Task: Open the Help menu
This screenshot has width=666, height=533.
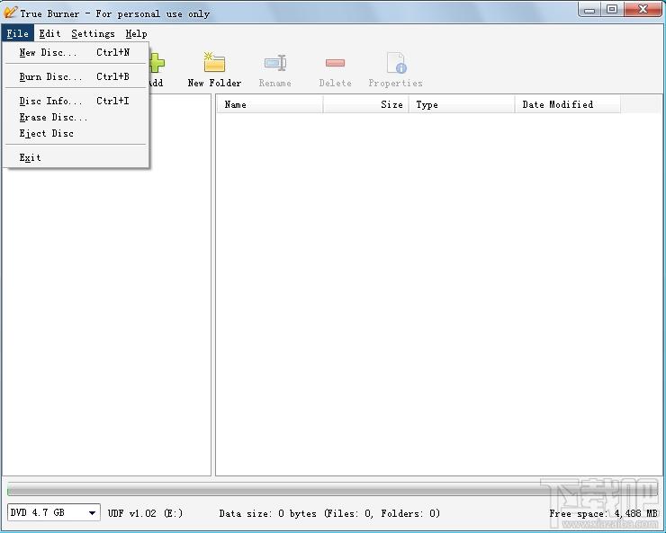Action: 136,33
